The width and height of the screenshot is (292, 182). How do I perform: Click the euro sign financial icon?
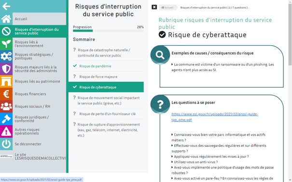[x=6, y=94]
